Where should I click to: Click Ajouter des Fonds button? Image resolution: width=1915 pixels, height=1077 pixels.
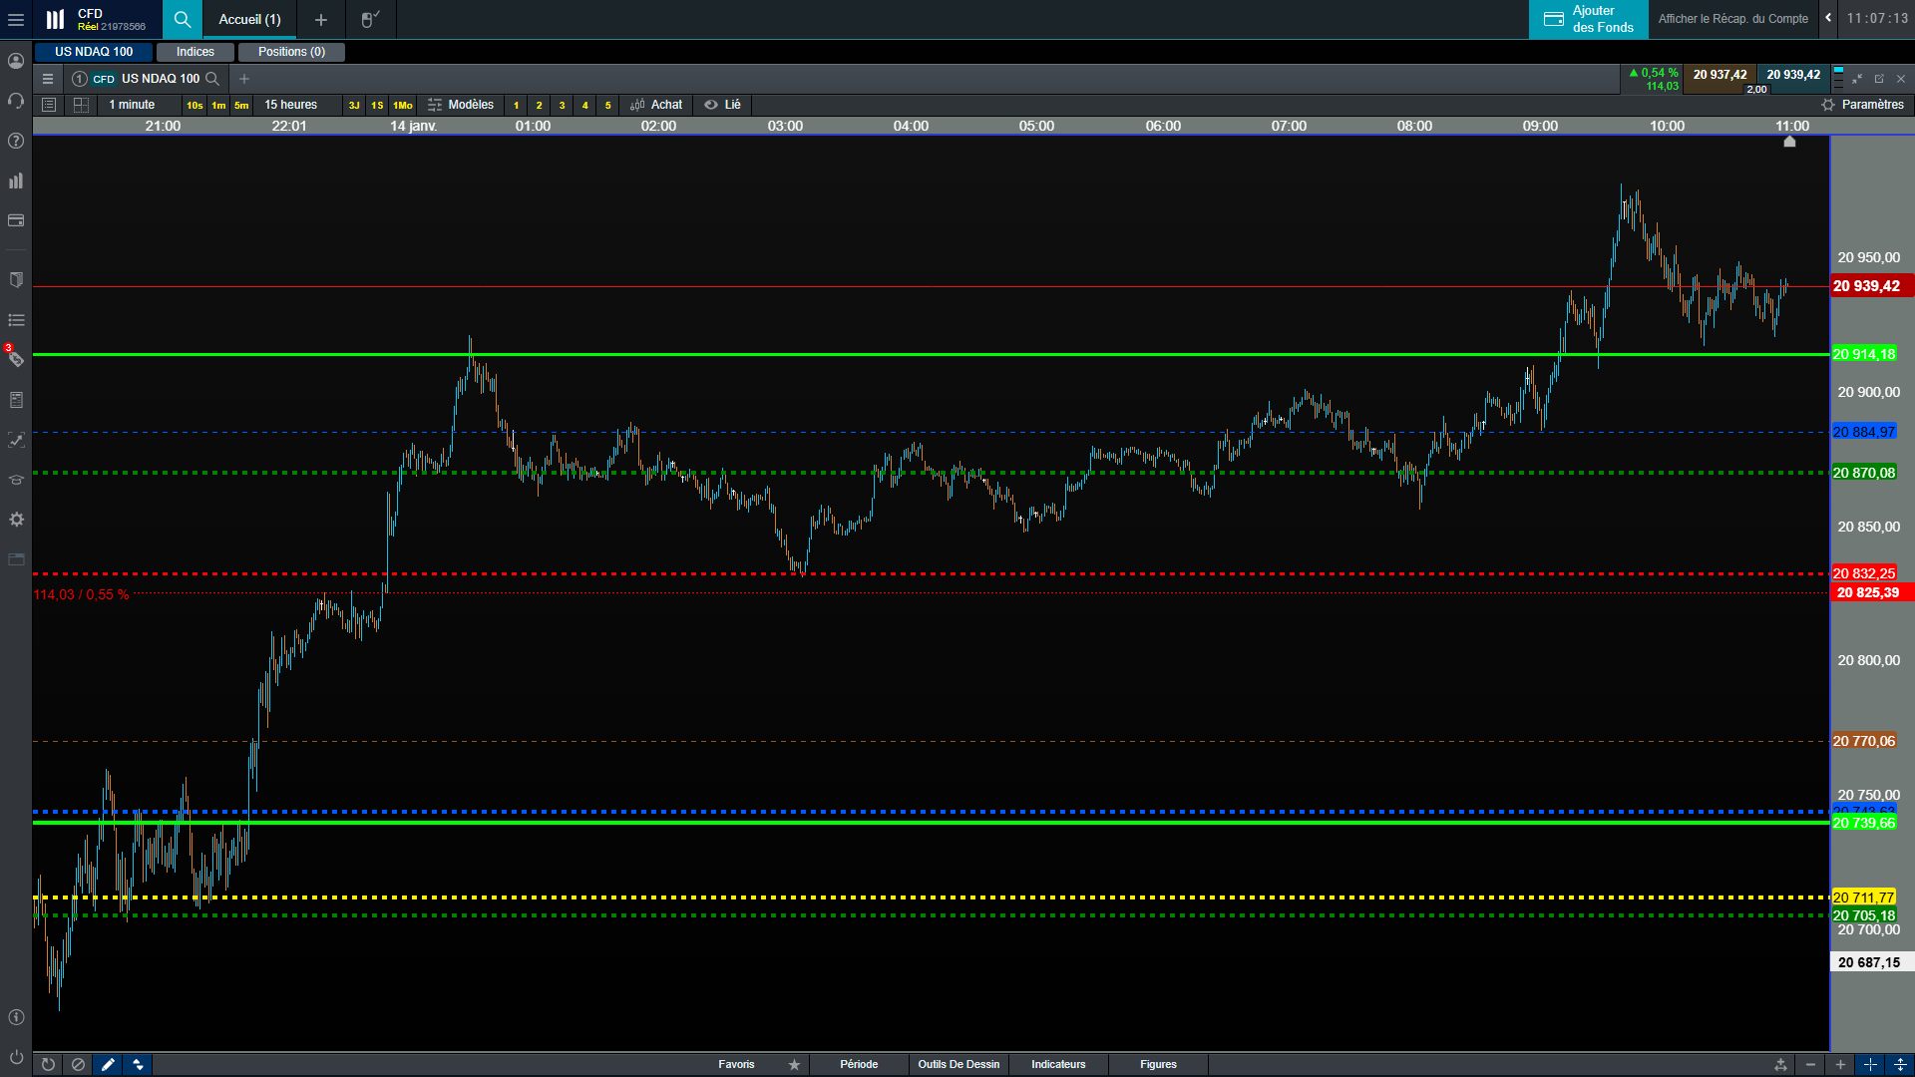coord(1588,19)
